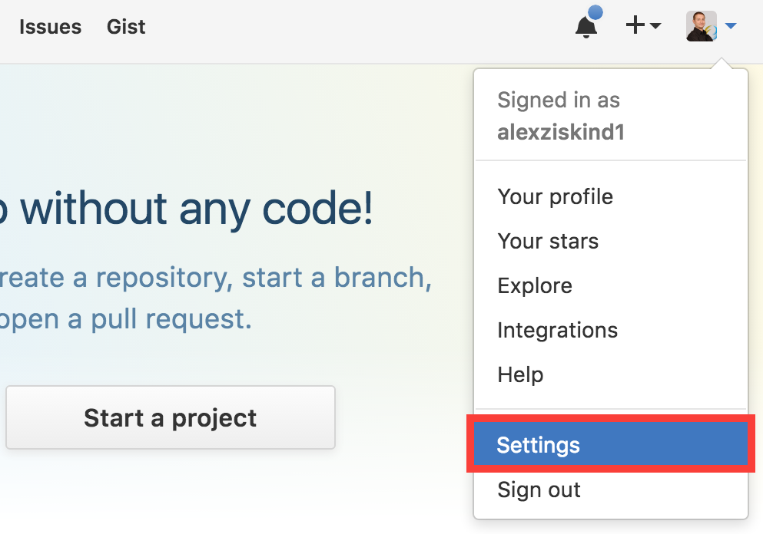Expand the caret beside the plus icon
Viewport: 763px width, 534px height.
(x=655, y=27)
